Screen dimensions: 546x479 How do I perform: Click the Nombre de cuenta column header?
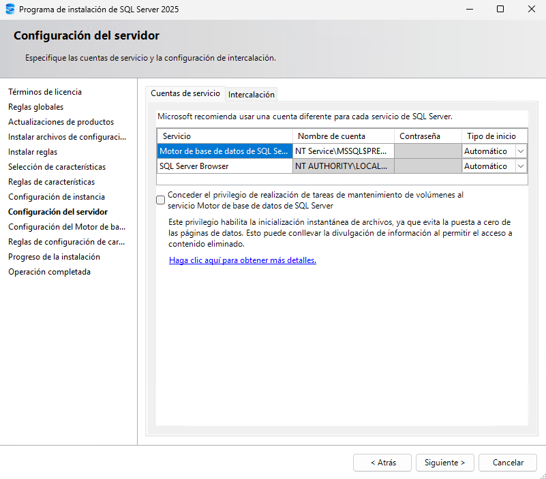tap(344, 136)
